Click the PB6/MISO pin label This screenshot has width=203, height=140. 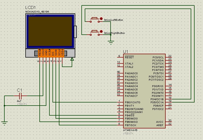pyautogui.click(x=131, y=122)
